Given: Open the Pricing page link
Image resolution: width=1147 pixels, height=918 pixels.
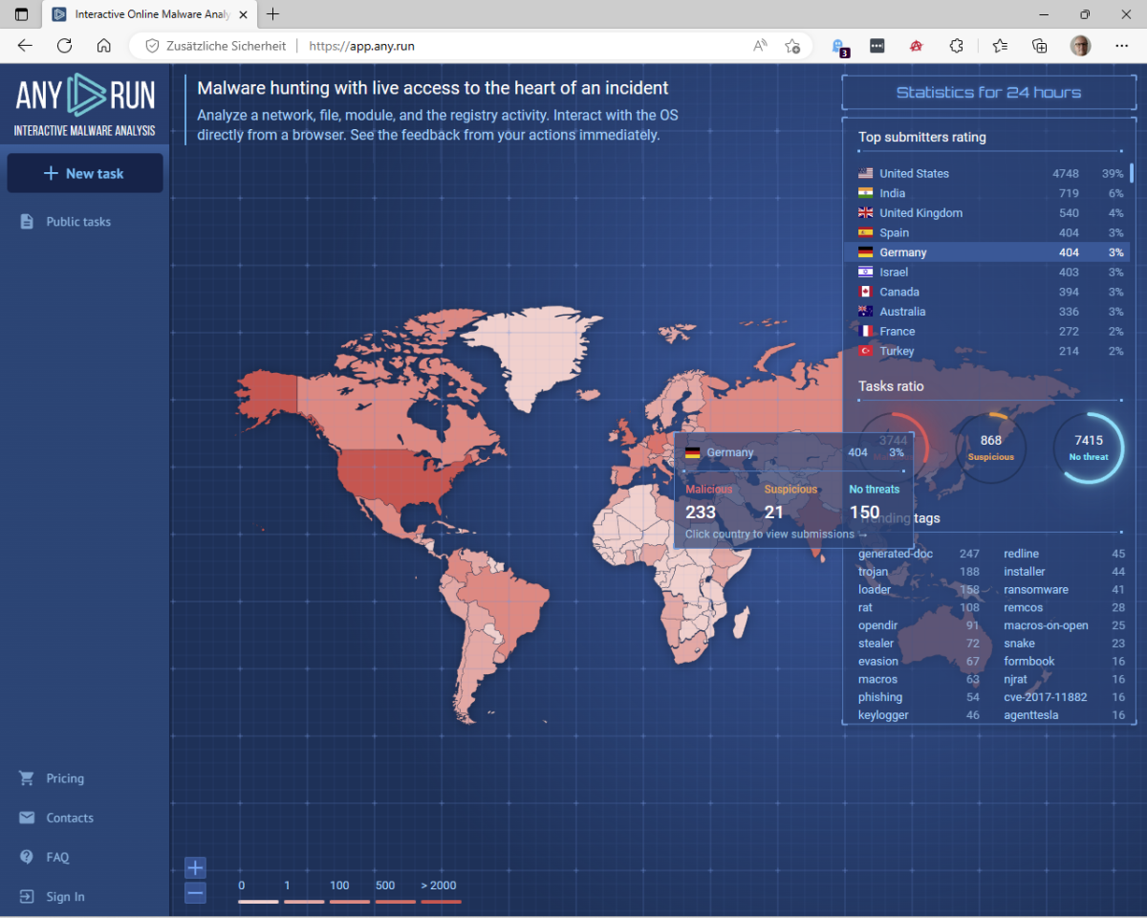Looking at the screenshot, I should point(65,778).
